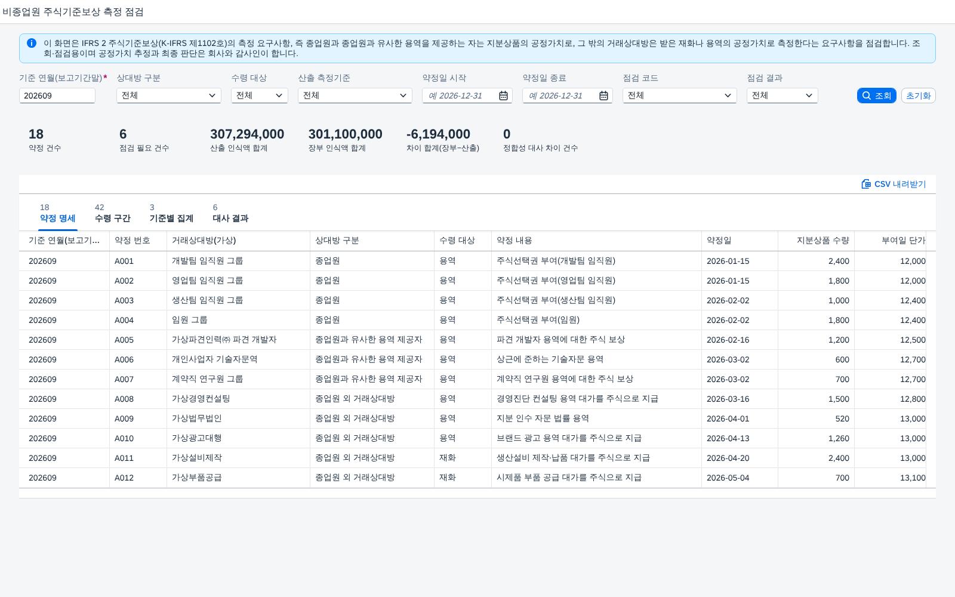The width and height of the screenshot is (955, 597).
Task: Click the CSV 내려받기 link
Action: (894, 184)
